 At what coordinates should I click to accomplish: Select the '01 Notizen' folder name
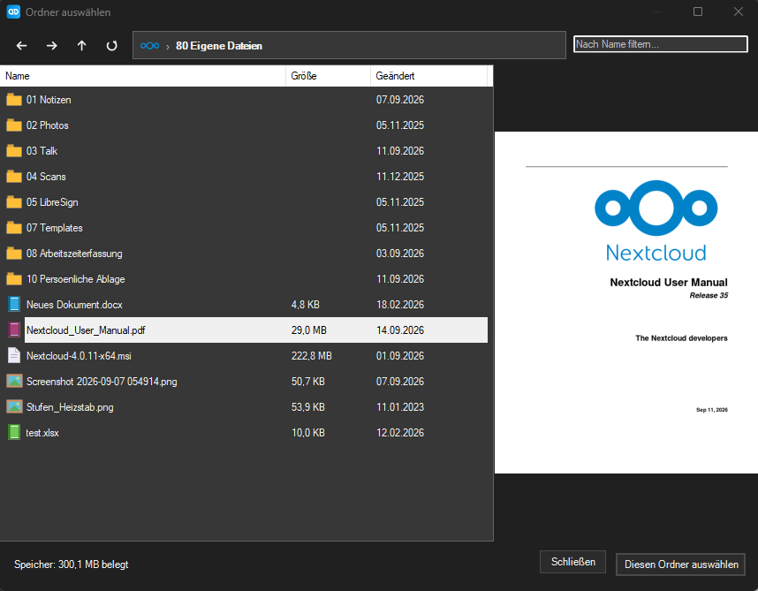[x=49, y=100]
